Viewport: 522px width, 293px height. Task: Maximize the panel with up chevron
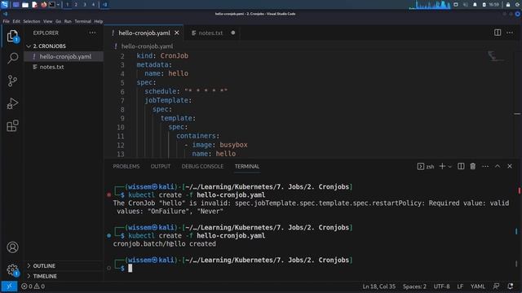498,166
